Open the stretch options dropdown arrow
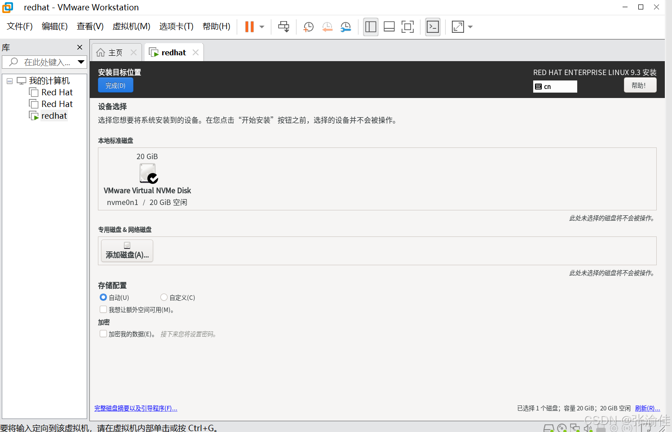 point(470,27)
